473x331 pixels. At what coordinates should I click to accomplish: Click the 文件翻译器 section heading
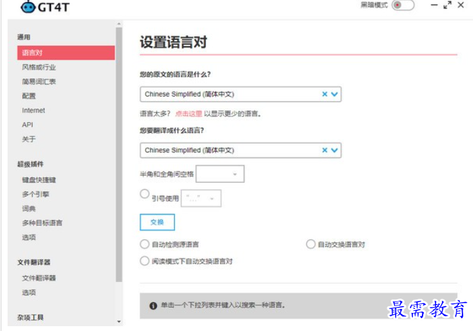[34, 262]
